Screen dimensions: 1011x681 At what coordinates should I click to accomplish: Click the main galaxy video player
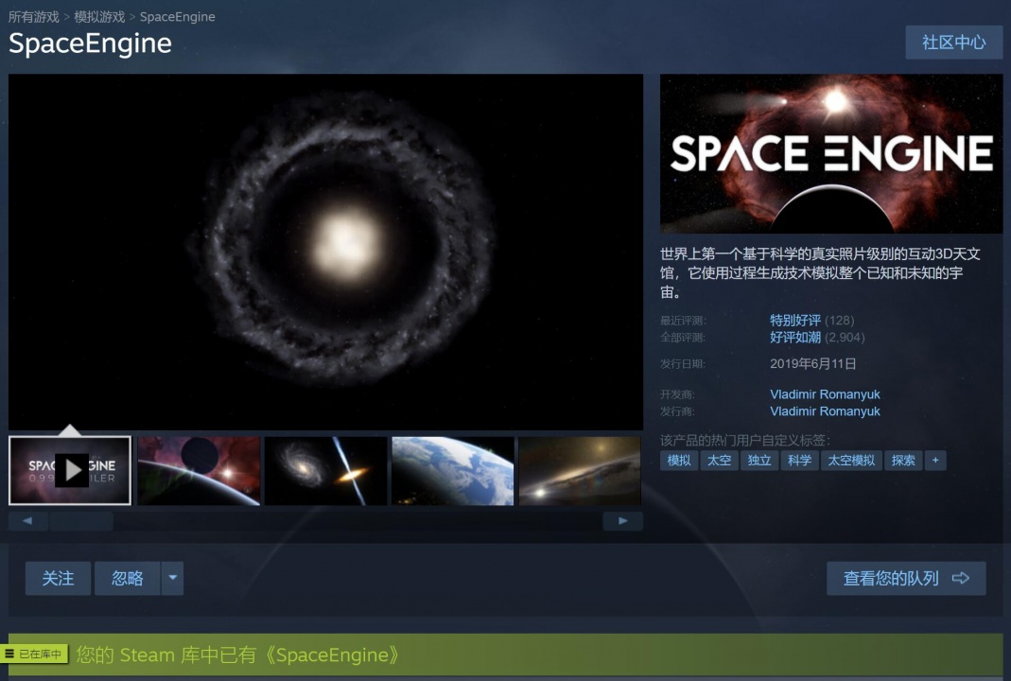(325, 252)
